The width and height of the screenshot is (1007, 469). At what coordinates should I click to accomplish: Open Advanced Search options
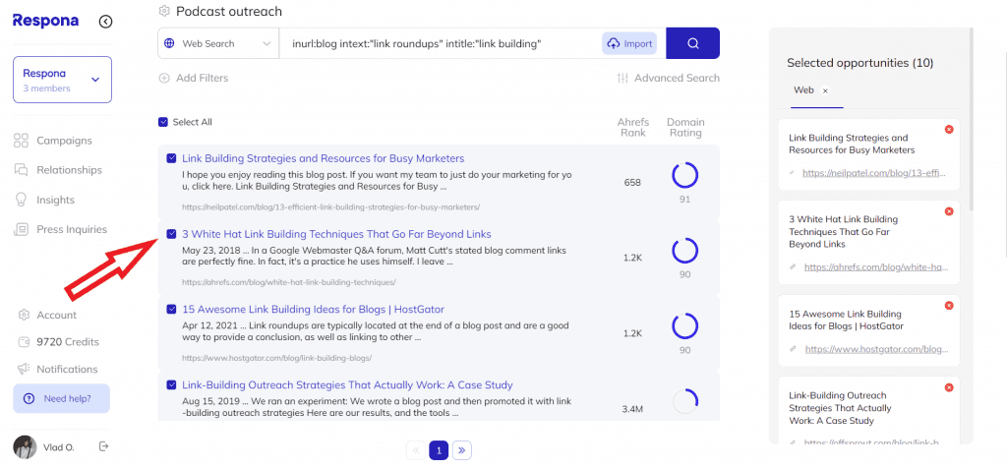(669, 78)
